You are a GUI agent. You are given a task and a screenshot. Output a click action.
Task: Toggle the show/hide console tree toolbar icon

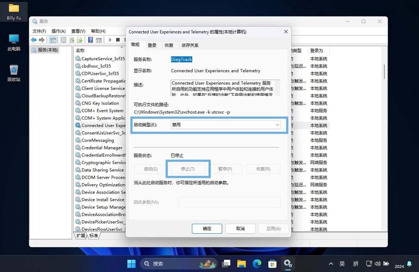(53, 40)
